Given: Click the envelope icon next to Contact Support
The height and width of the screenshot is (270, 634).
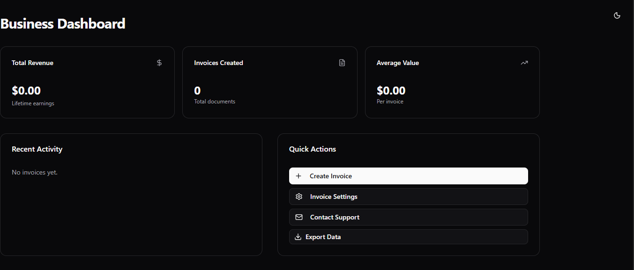Looking at the screenshot, I should [x=298, y=217].
